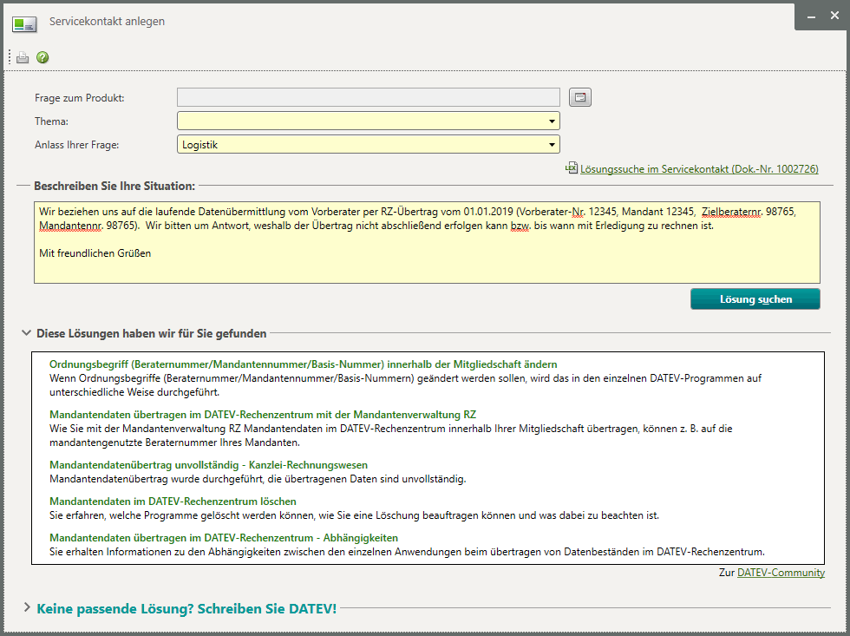Click the 'Beschreiben Sie Ihre Situation:' heading
This screenshot has width=850, height=636.
[114, 186]
